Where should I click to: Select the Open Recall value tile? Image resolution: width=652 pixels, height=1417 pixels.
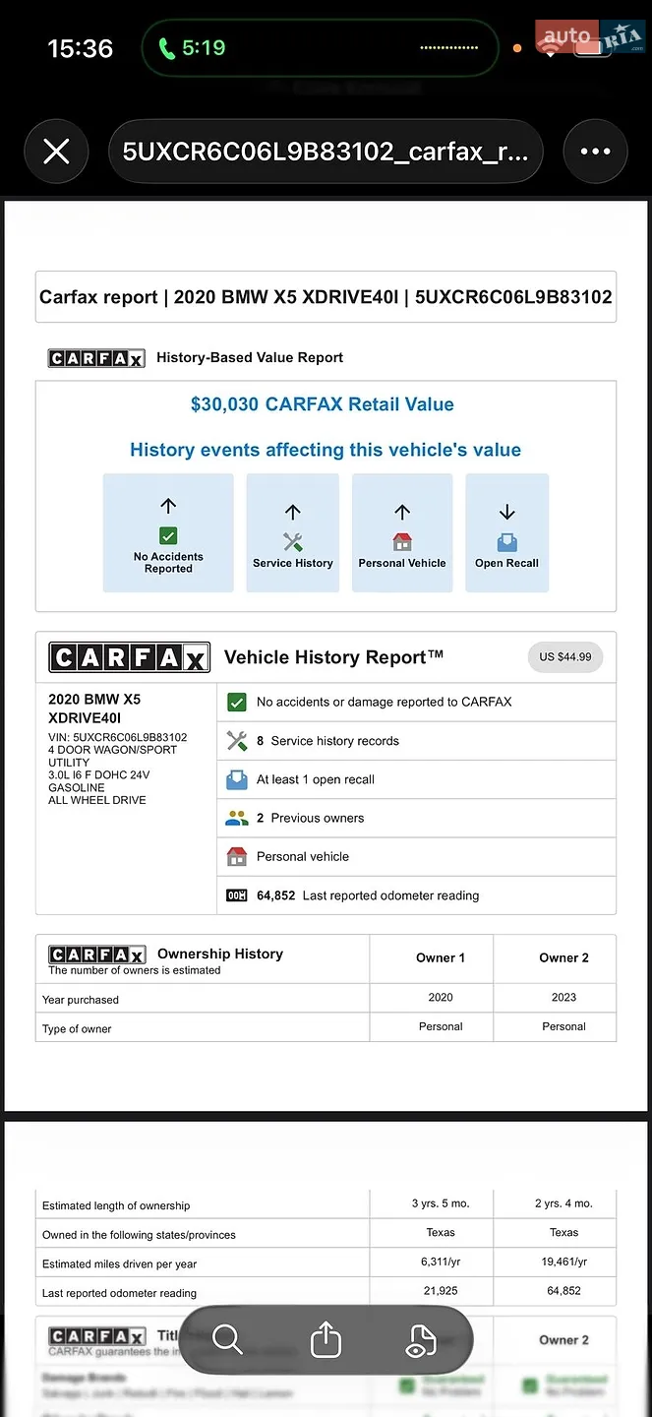pyautogui.click(x=507, y=533)
